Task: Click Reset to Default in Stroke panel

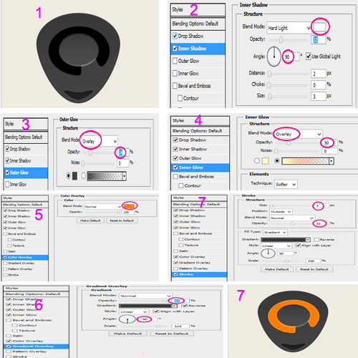Action: coord(314,269)
